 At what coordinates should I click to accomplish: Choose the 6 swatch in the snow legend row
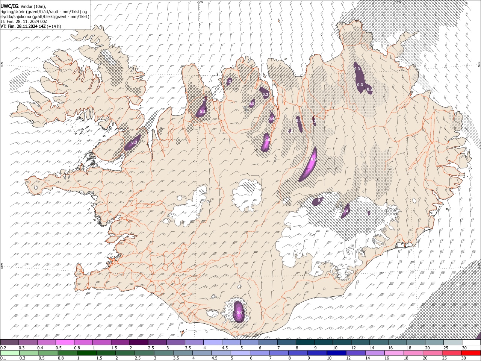pyautogui.click(x=268, y=343)
